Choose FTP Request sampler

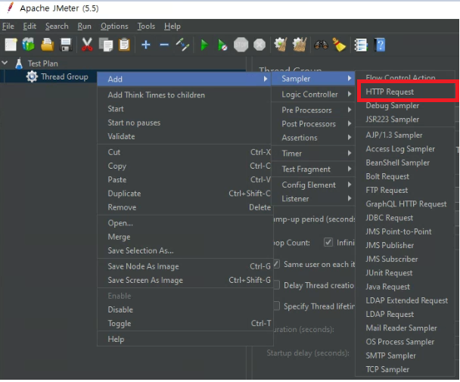406,190
